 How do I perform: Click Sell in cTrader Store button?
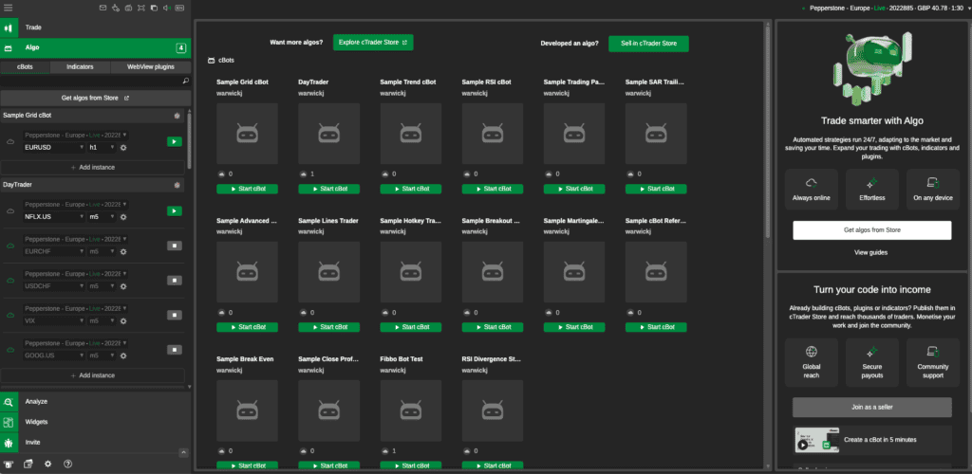[648, 44]
